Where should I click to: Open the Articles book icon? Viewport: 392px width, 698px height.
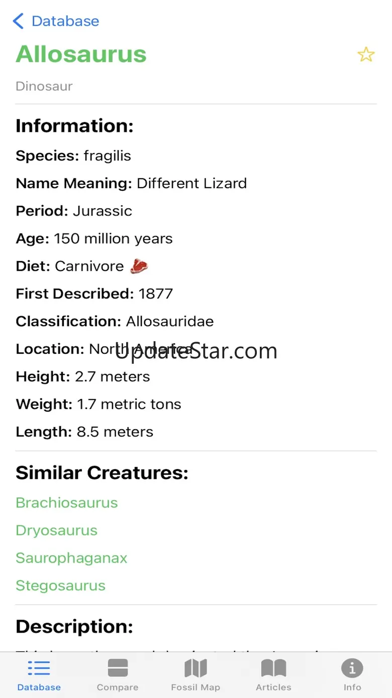tap(273, 668)
